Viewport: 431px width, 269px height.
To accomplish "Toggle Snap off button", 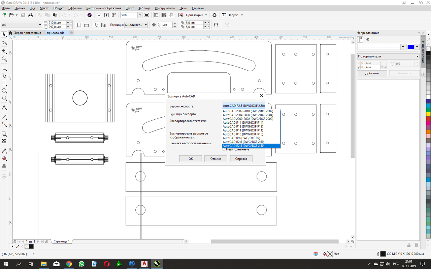I will pos(180,15).
